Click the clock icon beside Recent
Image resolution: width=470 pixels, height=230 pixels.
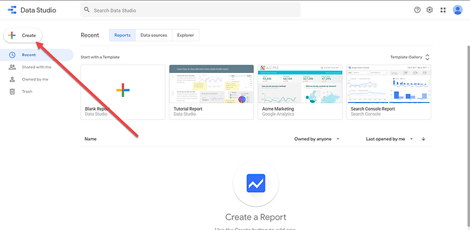12,55
